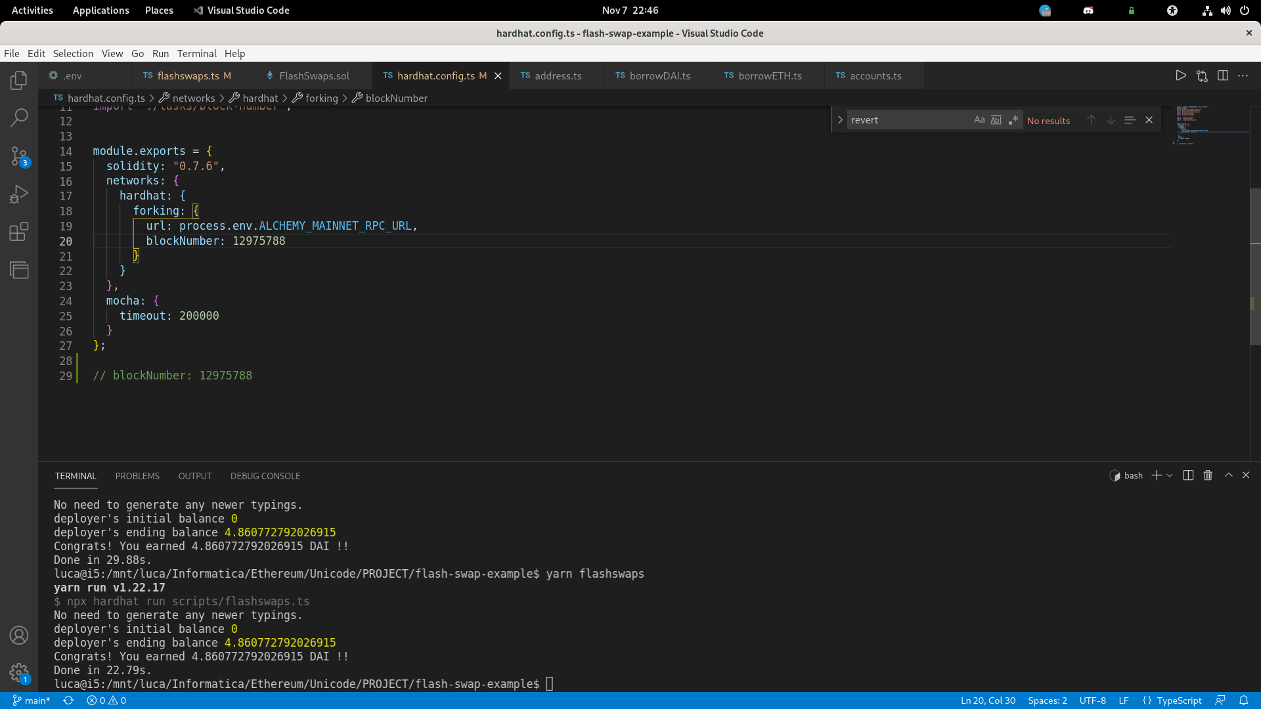Toggle Use Regular Expression in find widget

pyautogui.click(x=1013, y=119)
